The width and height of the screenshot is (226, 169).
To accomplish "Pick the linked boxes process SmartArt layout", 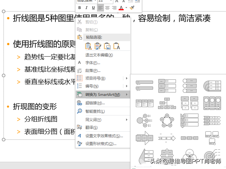I will point(189,138).
